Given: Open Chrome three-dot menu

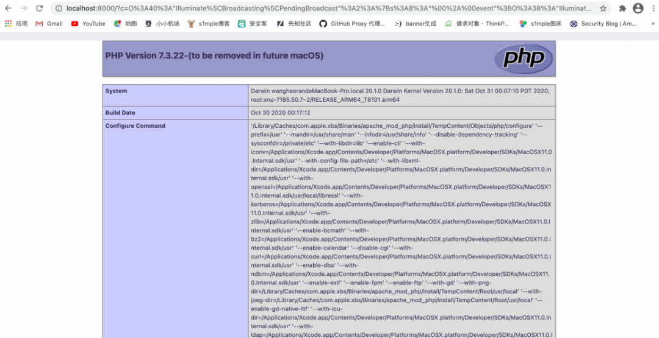Looking at the screenshot, I should pos(653,8).
